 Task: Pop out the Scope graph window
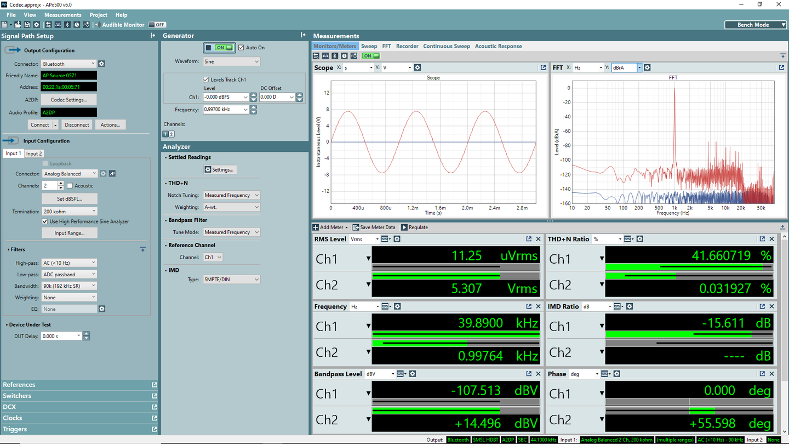543,67
